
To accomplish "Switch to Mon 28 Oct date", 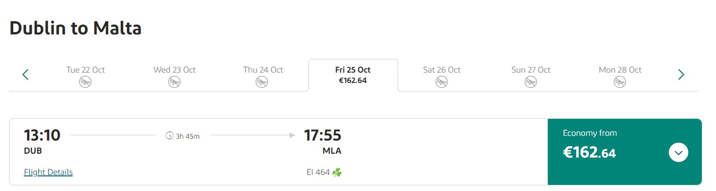I will pos(620,75).
